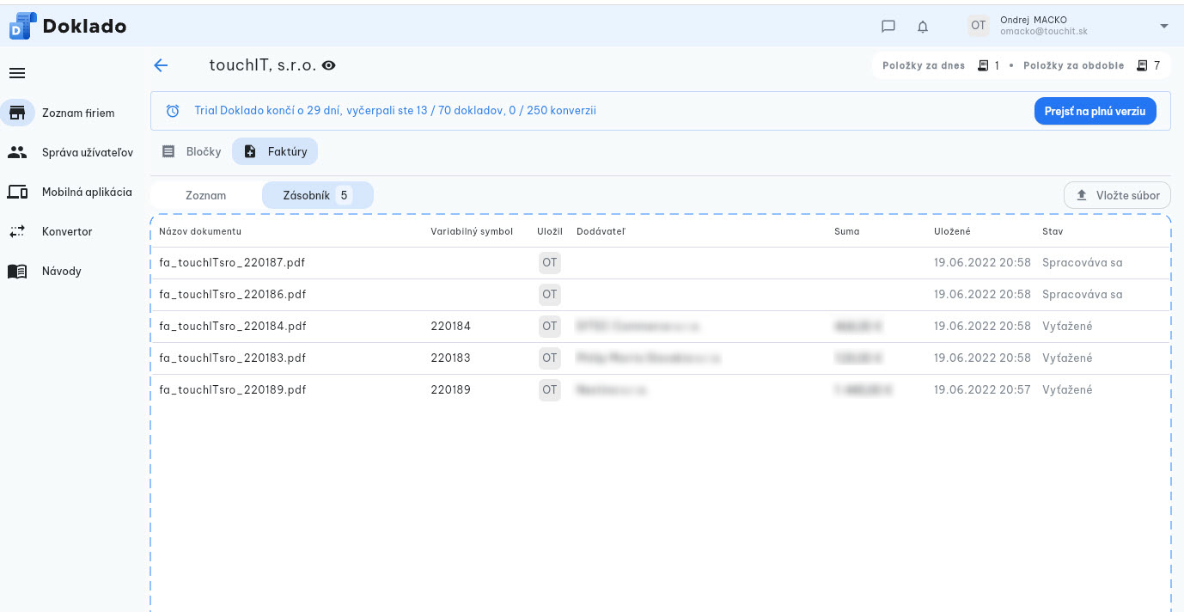The height and width of the screenshot is (612, 1184).
Task: Open Správa užívateľov in the sidebar
Action: click(87, 152)
